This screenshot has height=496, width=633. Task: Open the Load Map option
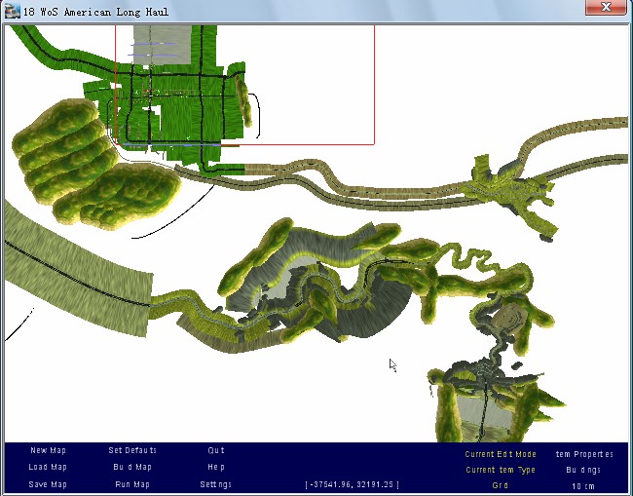(x=48, y=467)
